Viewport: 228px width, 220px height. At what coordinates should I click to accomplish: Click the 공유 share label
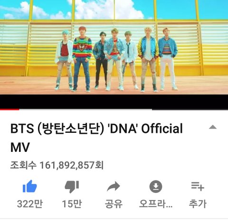click(x=114, y=204)
